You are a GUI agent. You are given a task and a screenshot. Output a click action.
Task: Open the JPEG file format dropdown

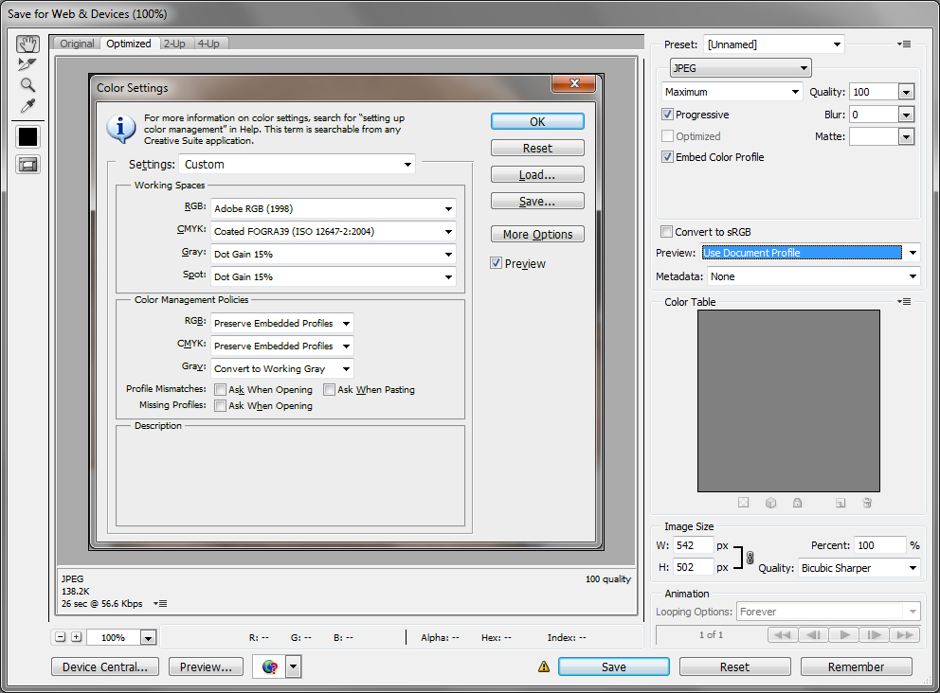click(740, 68)
